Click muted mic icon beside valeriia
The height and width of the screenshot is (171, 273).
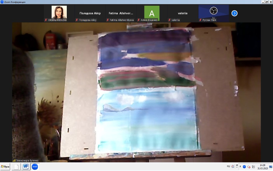[169, 20]
